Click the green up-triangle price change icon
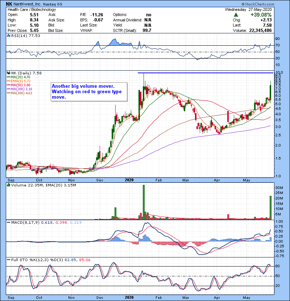 click(x=236, y=15)
